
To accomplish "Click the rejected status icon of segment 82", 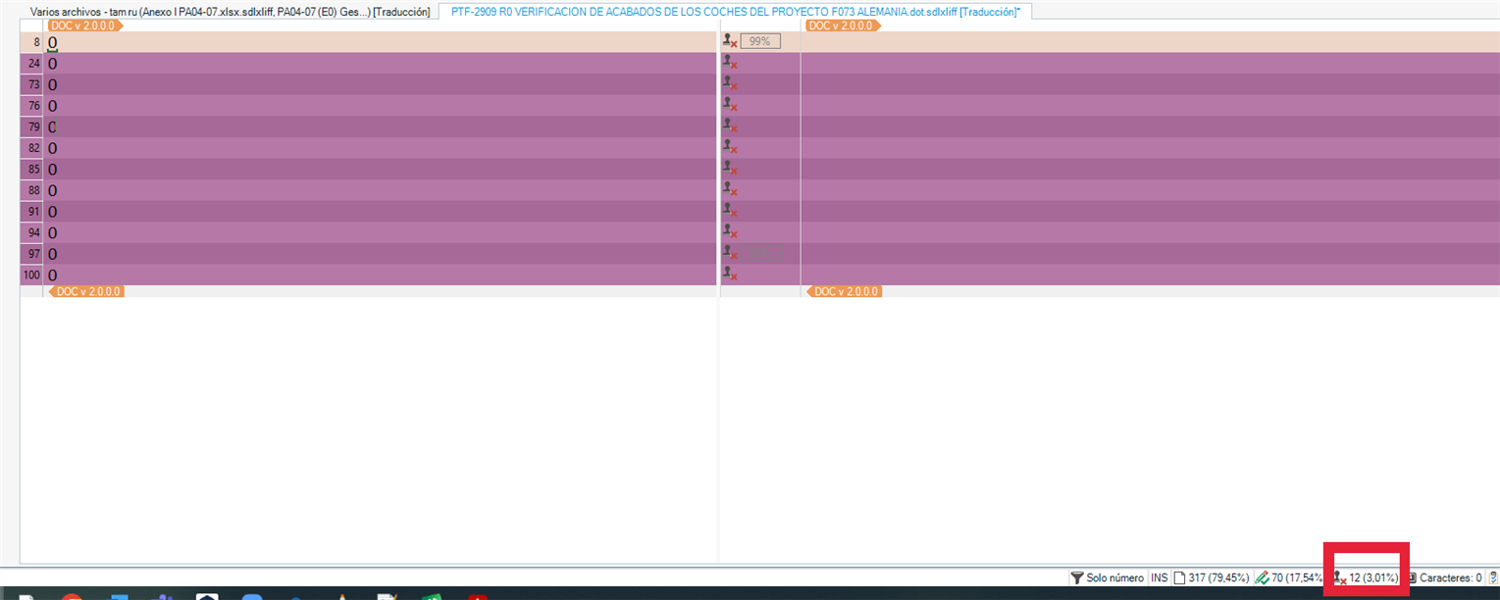I will pos(730,147).
